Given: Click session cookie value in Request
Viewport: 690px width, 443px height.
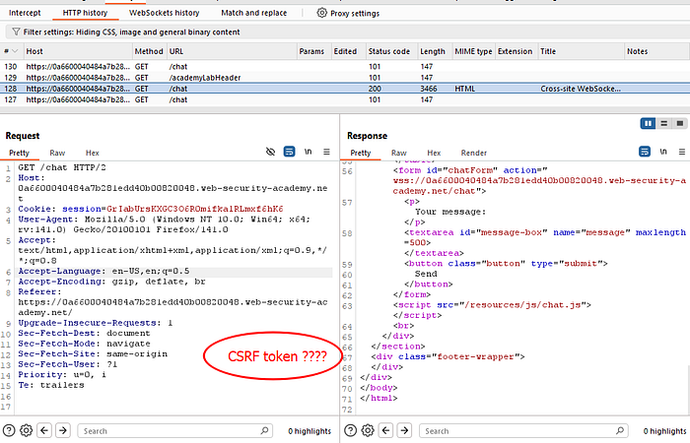Looking at the screenshot, I should 195,209.
